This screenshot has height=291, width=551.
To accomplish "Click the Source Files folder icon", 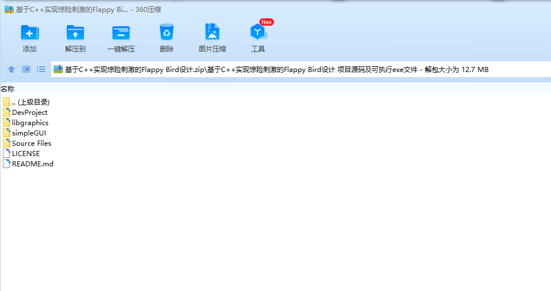I will click(x=6, y=143).
